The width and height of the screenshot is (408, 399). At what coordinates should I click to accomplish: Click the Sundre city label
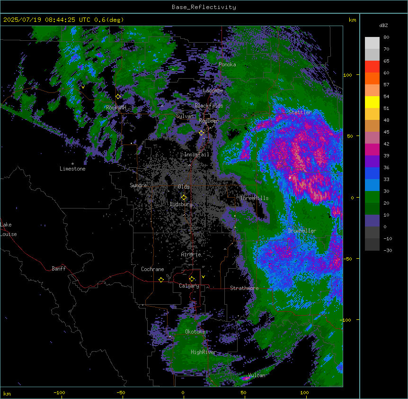[x=138, y=185]
